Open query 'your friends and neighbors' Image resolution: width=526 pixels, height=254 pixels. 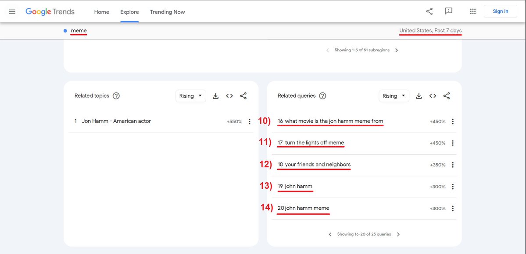coord(318,165)
